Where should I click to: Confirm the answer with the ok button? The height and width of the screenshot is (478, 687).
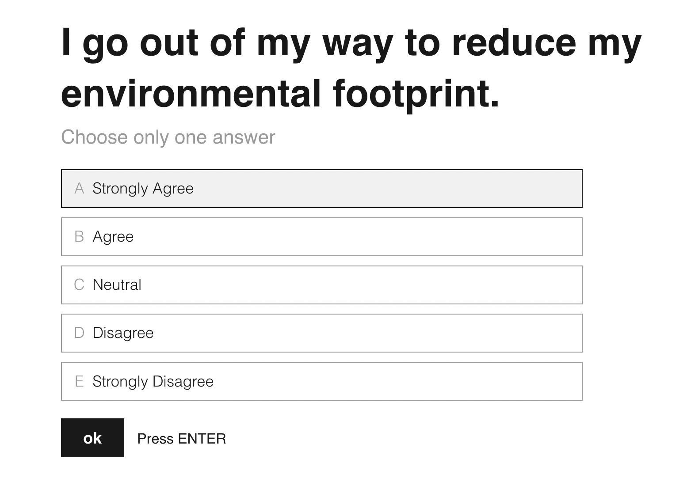pyautogui.click(x=92, y=438)
